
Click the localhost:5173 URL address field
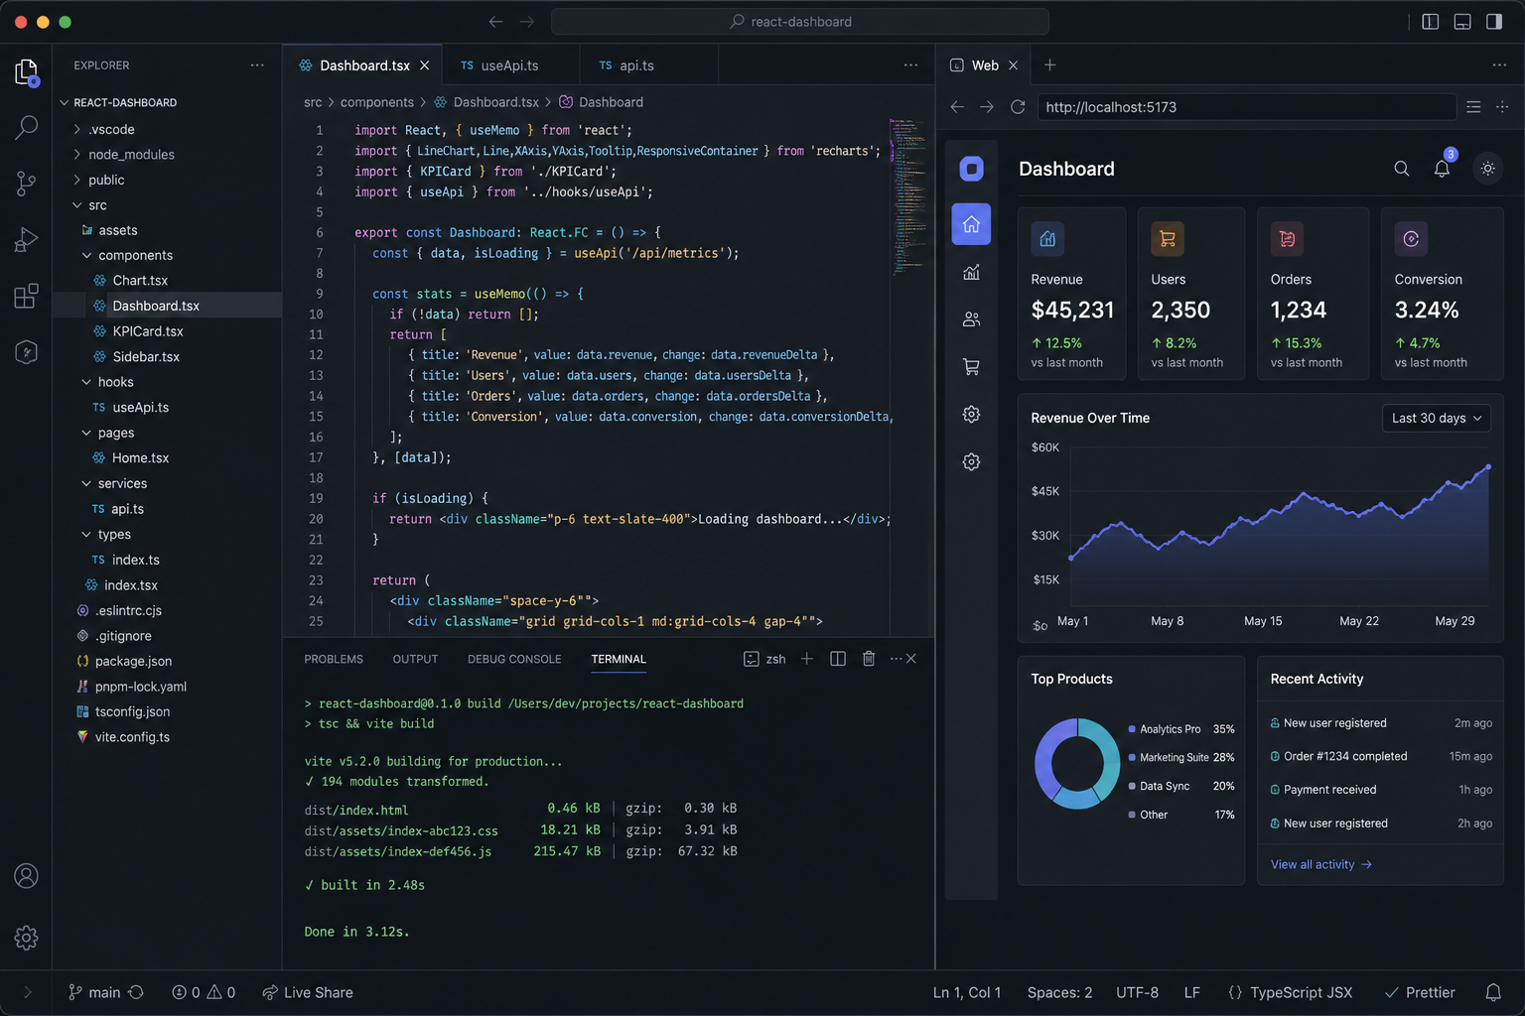[1247, 107]
